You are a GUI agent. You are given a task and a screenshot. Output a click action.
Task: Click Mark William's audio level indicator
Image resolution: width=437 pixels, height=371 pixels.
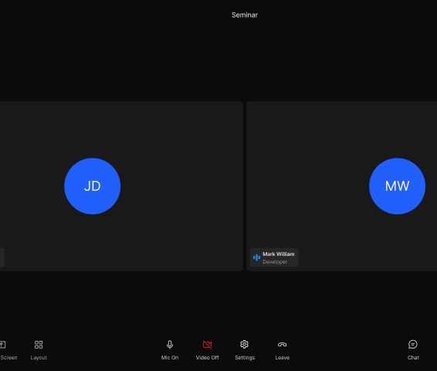[x=256, y=257]
